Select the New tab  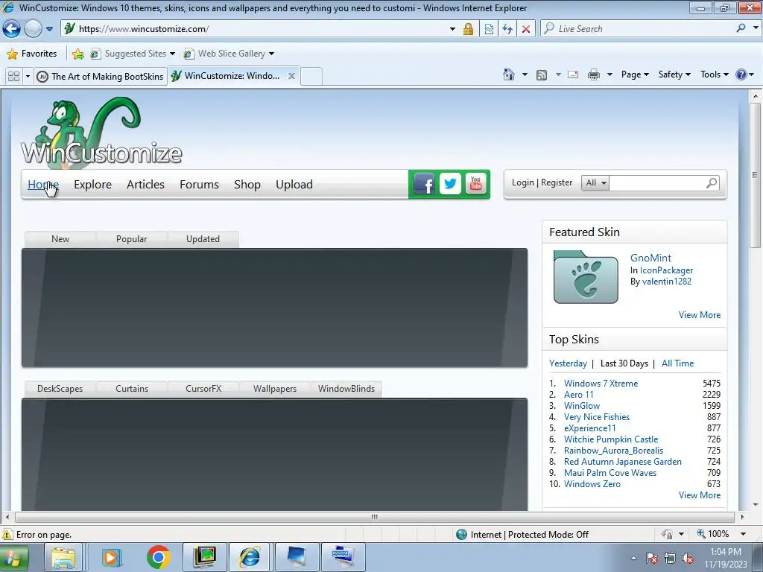(x=60, y=239)
